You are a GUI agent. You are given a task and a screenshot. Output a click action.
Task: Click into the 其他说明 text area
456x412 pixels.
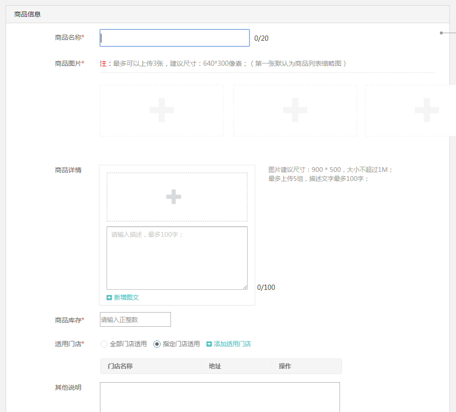coord(220,397)
